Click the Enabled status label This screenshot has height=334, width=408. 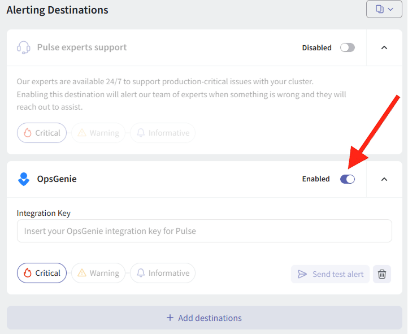point(316,179)
